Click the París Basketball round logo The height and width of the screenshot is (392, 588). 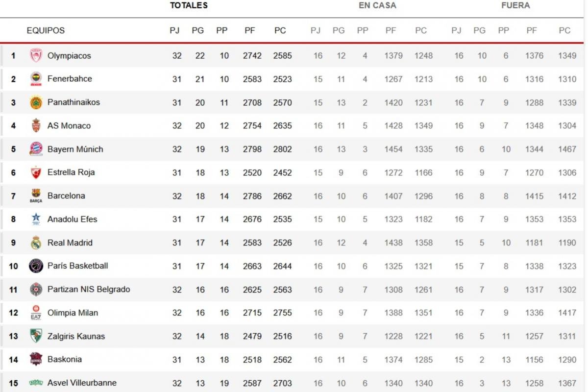[x=36, y=266]
